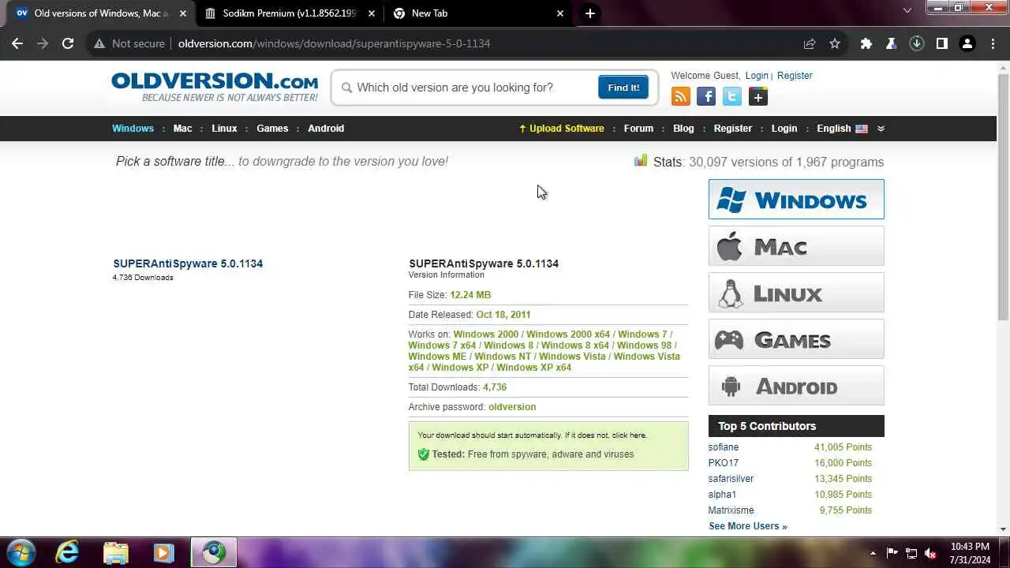Image resolution: width=1010 pixels, height=568 pixels.
Task: Click Upload Software in the navbar
Action: (x=561, y=129)
